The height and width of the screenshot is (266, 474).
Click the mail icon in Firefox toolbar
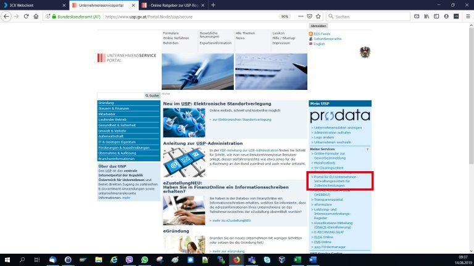pyautogui.click(x=417, y=17)
